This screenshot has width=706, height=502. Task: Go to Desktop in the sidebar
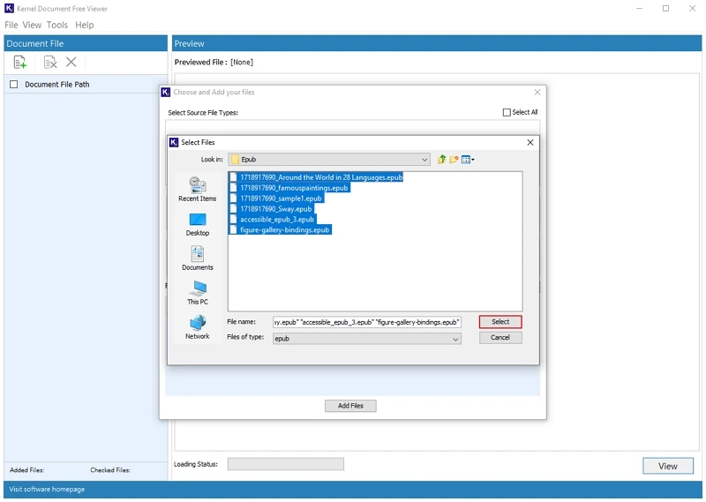pyautogui.click(x=197, y=224)
